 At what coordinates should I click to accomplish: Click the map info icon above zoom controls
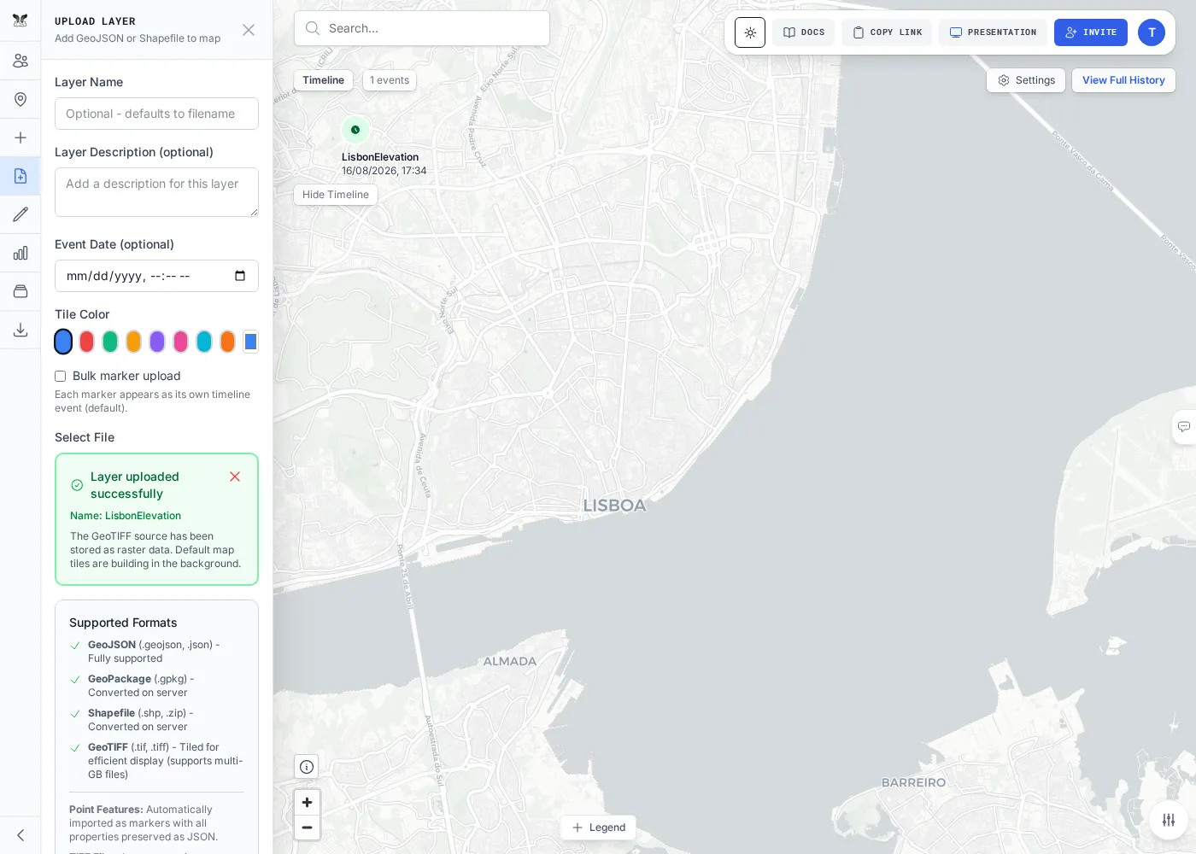click(307, 767)
